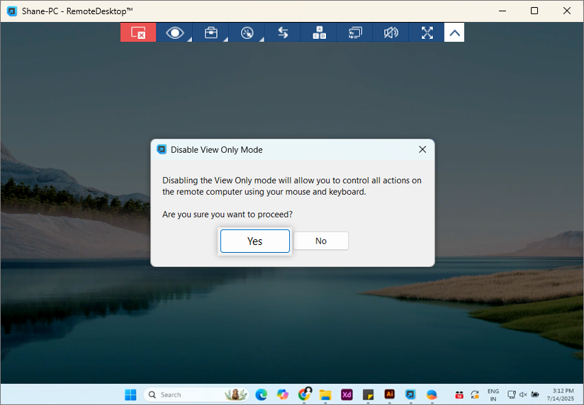The image size is (584, 405).
Task: Click the red disconnect session icon
Action: 138,33
